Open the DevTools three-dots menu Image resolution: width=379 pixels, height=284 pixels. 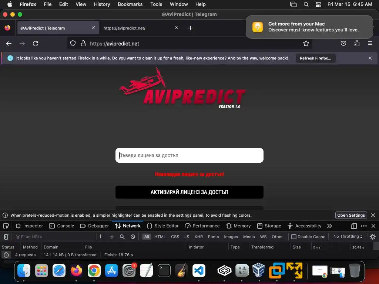click(x=364, y=226)
